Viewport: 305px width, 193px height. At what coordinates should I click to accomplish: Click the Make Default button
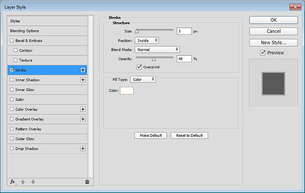(150, 136)
